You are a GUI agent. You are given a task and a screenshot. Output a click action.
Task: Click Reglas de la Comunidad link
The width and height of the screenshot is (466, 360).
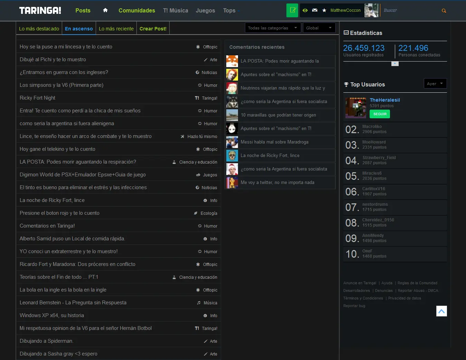coord(417,283)
